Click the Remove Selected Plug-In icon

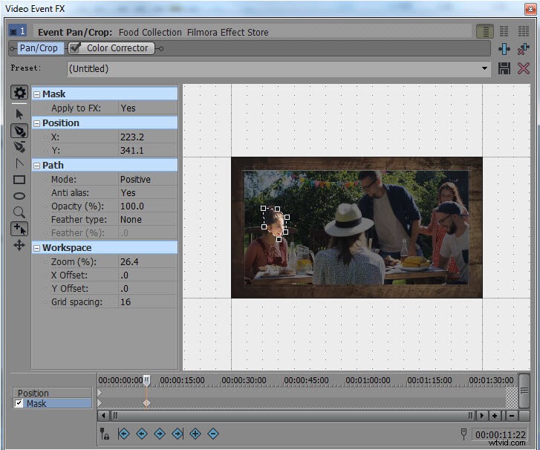tap(524, 49)
